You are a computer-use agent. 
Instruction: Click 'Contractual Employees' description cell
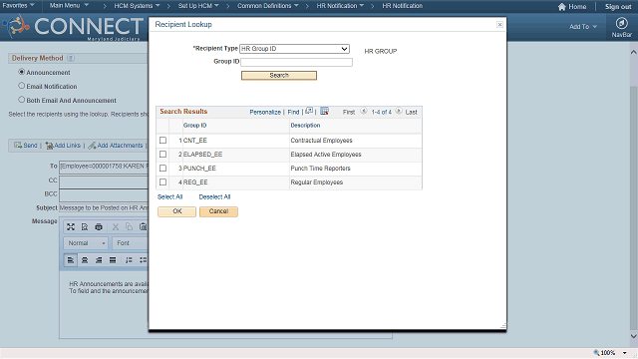coord(321,141)
